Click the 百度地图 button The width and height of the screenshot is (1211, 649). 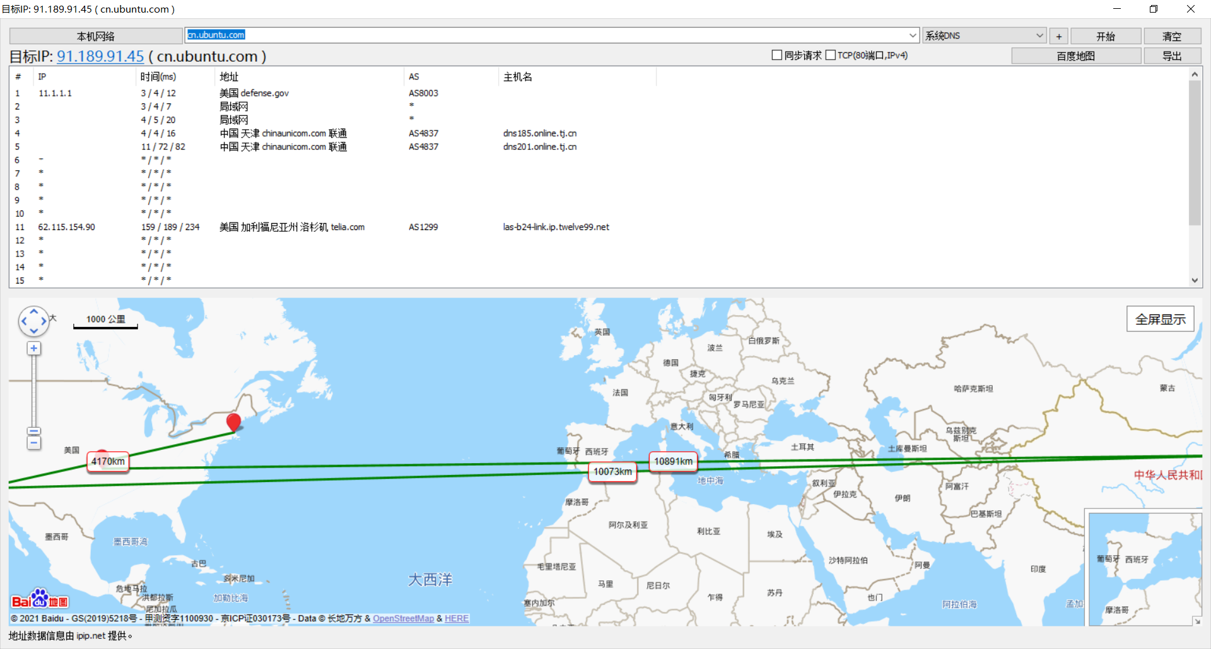(1076, 56)
